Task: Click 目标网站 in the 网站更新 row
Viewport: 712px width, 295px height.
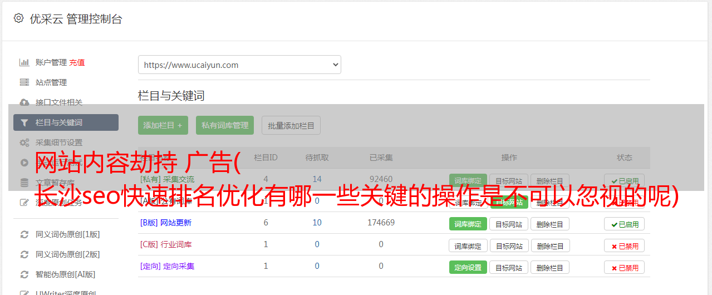Action: point(509,224)
